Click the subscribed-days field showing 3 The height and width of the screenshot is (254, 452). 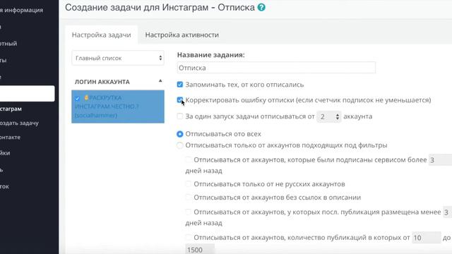pos(440,160)
